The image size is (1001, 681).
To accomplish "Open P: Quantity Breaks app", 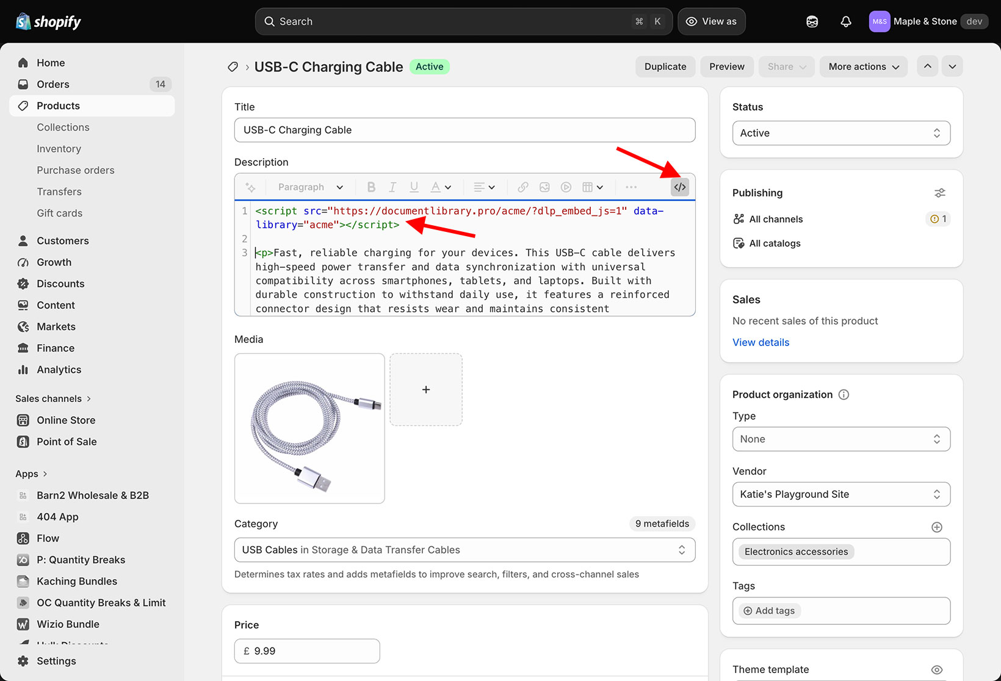I will tap(92, 560).
